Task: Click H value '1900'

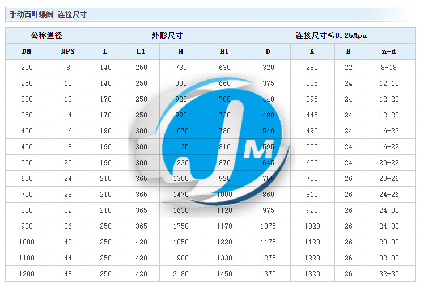Action: (x=181, y=258)
